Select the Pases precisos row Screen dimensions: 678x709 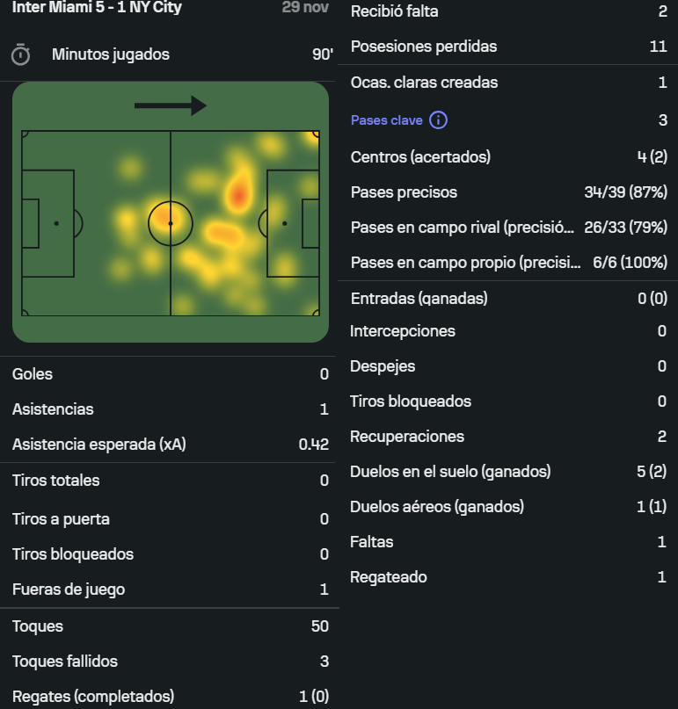point(508,192)
